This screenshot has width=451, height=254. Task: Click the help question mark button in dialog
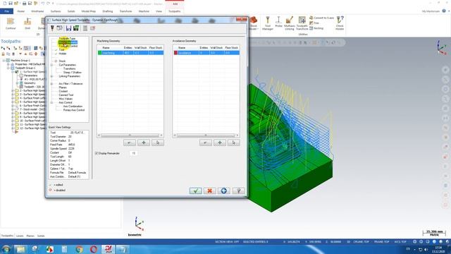pyautogui.click(x=238, y=190)
